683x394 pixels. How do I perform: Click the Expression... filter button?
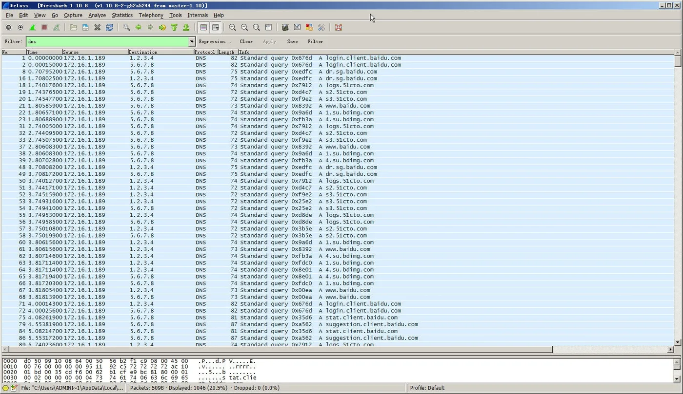(x=215, y=42)
